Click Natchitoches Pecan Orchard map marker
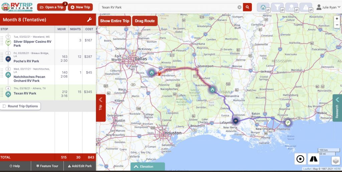The height and width of the screenshot is (172, 342). point(212,89)
